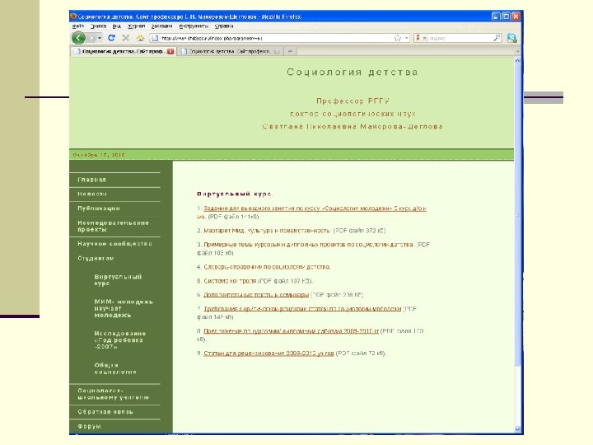Image resolution: width=593 pixels, height=445 pixels.
Task: Minimize the Firefox window
Action: pos(496,16)
